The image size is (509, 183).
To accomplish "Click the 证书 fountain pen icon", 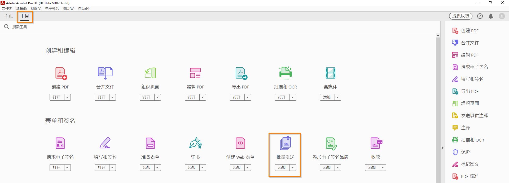I will (x=196, y=143).
